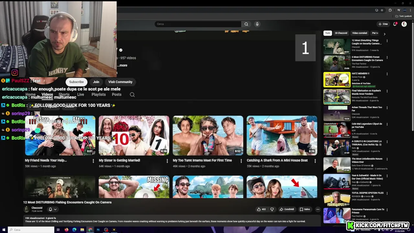This screenshot has width=414, height=233.
Task: Click the Condividi share button
Action: click(287, 209)
